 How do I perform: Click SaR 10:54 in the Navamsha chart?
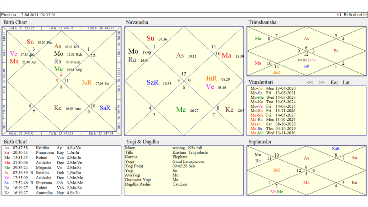coord(159,83)
